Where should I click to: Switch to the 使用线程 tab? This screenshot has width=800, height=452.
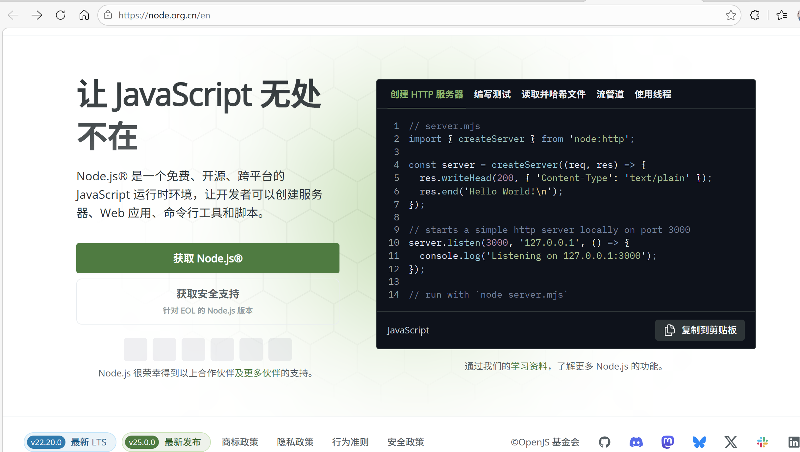click(x=653, y=95)
